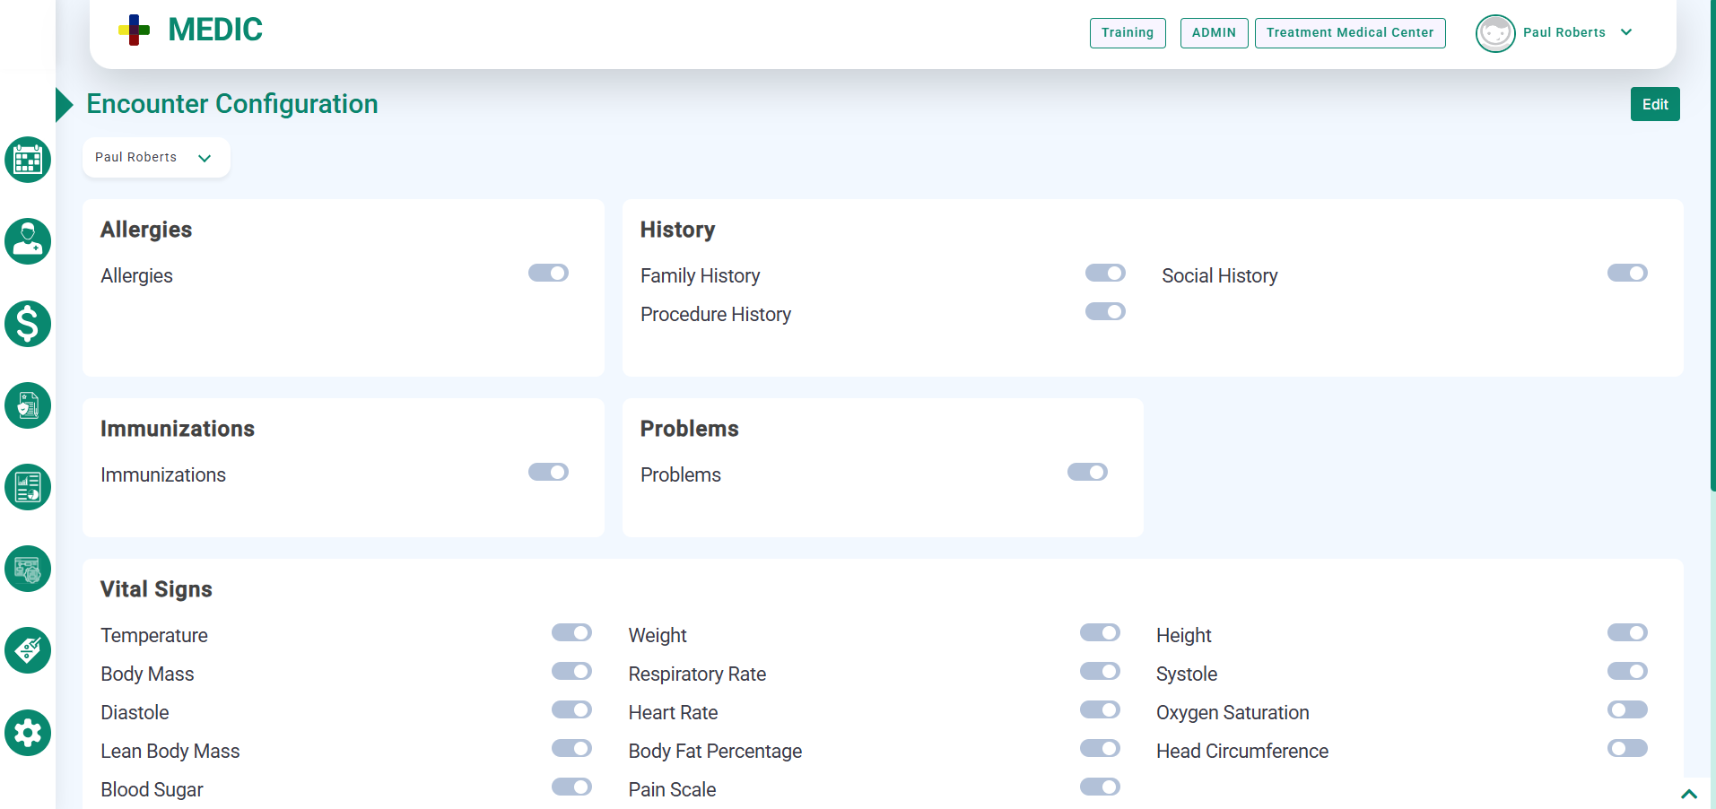Toggle the Temperature vital sign switch

tap(571, 632)
